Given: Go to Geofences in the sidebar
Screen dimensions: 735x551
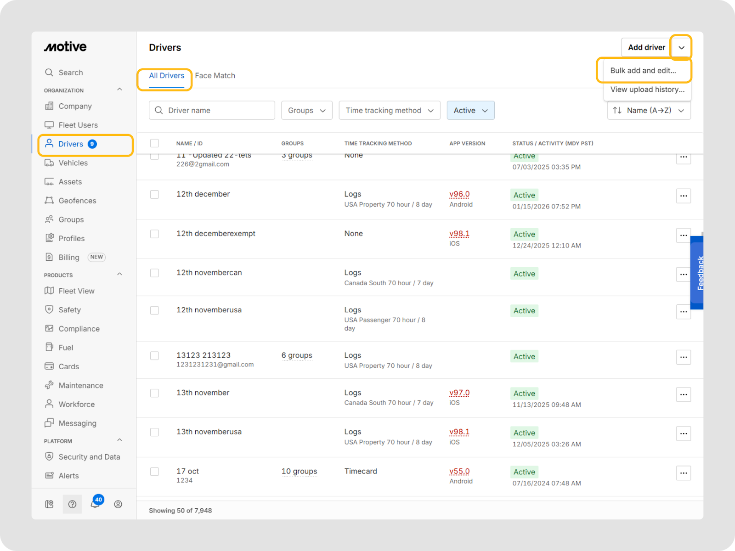Looking at the screenshot, I should [77, 201].
